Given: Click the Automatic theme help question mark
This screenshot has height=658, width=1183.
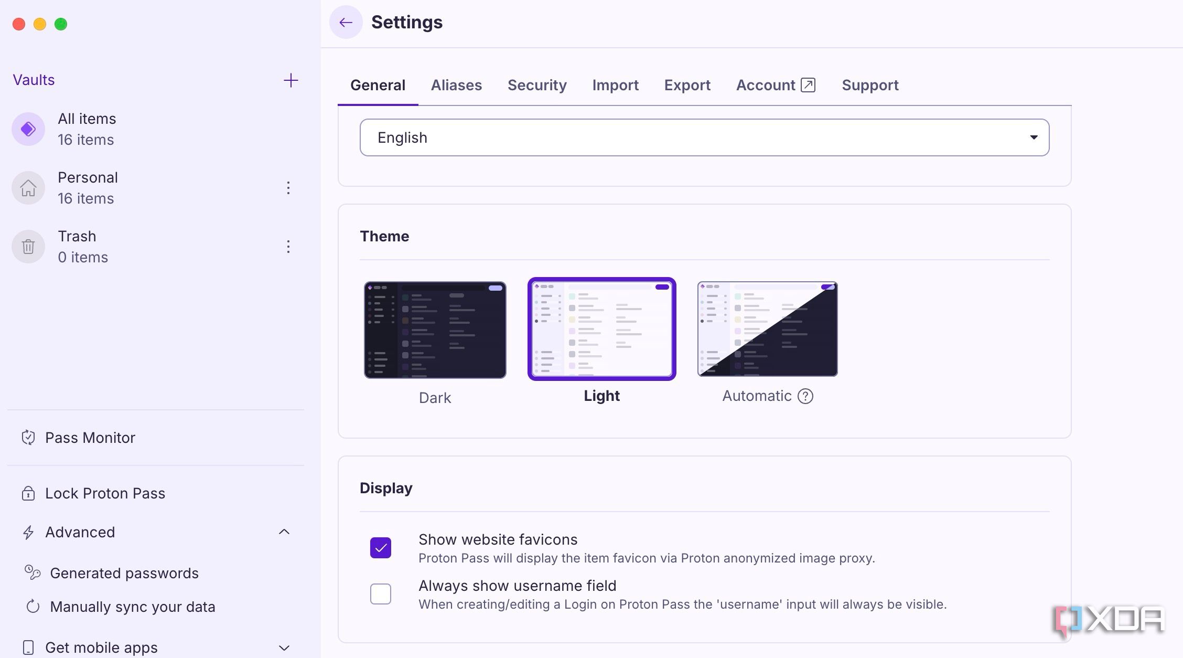Looking at the screenshot, I should (805, 396).
